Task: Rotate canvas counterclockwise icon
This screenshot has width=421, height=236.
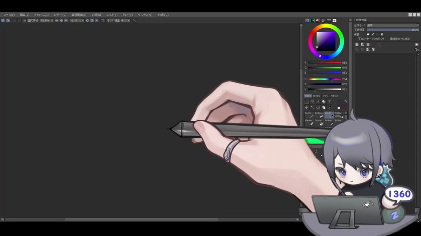Action: (87, 20)
